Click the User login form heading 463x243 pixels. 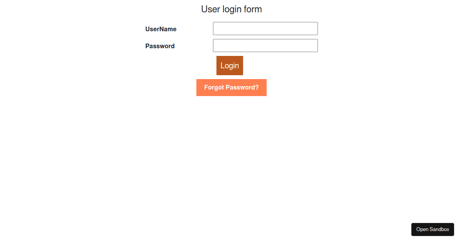[231, 9]
